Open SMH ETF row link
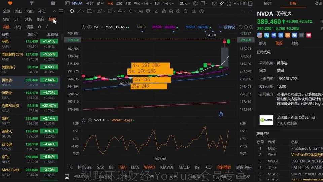Image resolution: width=323 pixels, height=182 pixels. click(x=290, y=155)
